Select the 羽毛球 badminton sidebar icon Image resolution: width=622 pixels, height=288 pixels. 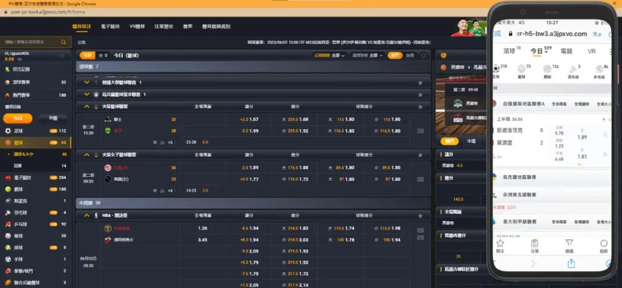click(7, 213)
